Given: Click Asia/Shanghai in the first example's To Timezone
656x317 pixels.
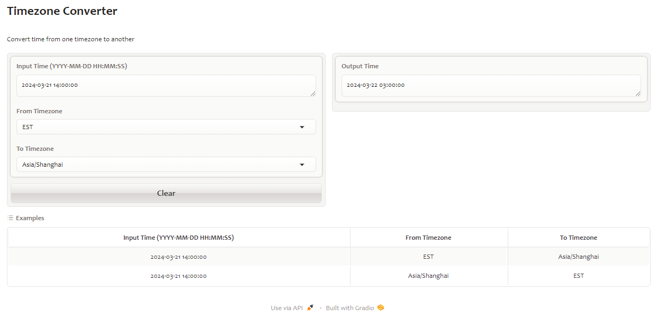Looking at the screenshot, I should tap(578, 257).
